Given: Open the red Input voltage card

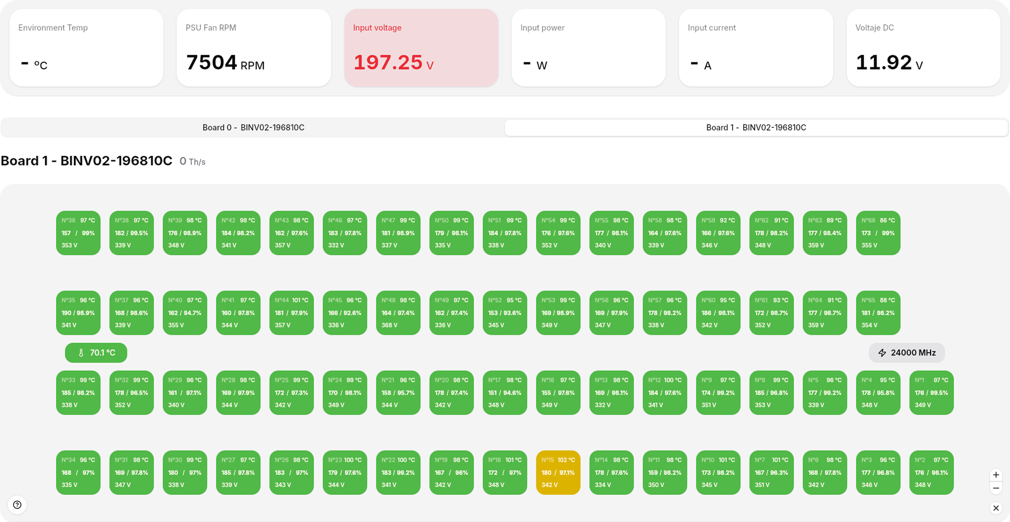Looking at the screenshot, I should coord(421,48).
